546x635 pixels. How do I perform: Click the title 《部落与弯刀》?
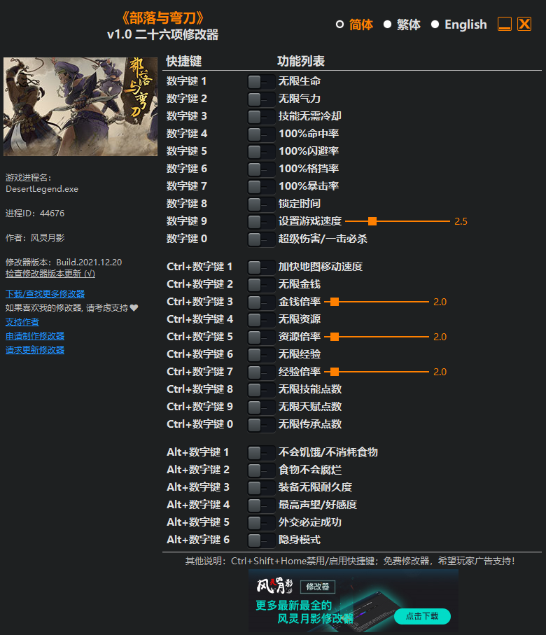click(x=162, y=18)
